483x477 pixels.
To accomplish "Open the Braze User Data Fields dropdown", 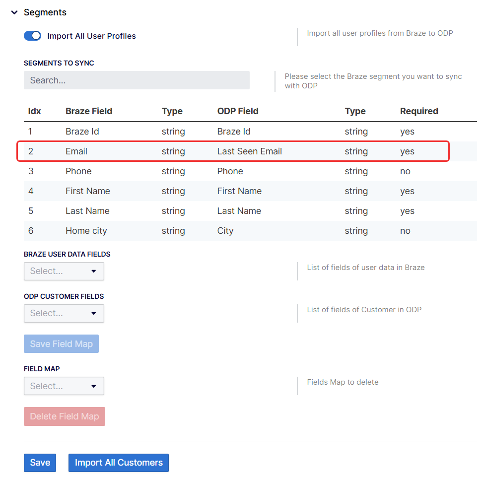I will click(64, 271).
